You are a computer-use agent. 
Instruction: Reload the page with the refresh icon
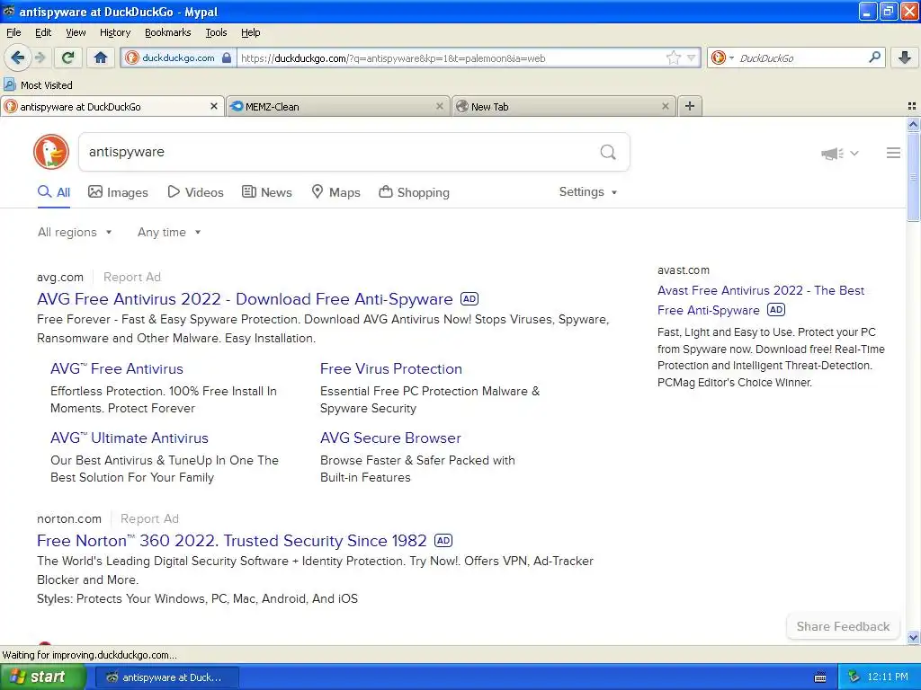(x=67, y=57)
